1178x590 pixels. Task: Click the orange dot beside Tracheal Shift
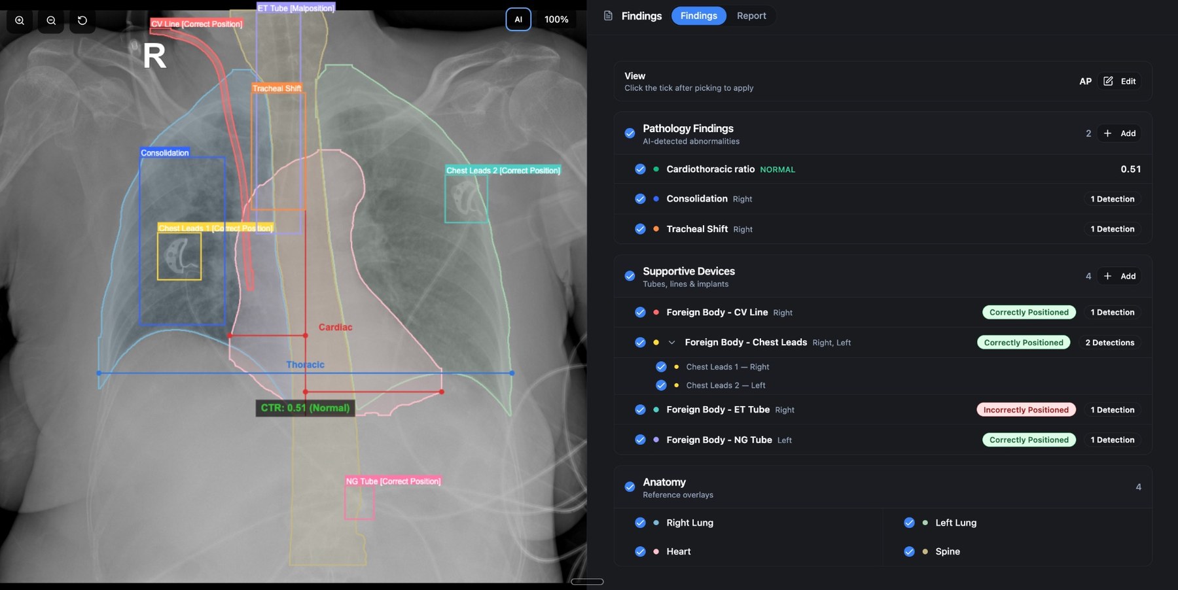point(656,229)
